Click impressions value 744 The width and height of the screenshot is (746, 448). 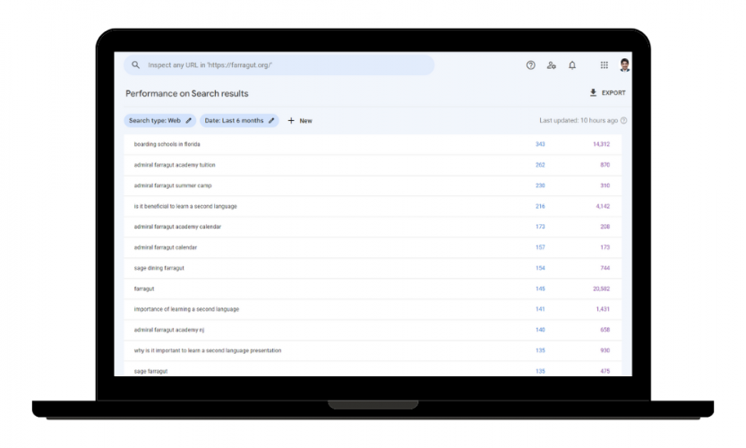(x=605, y=268)
